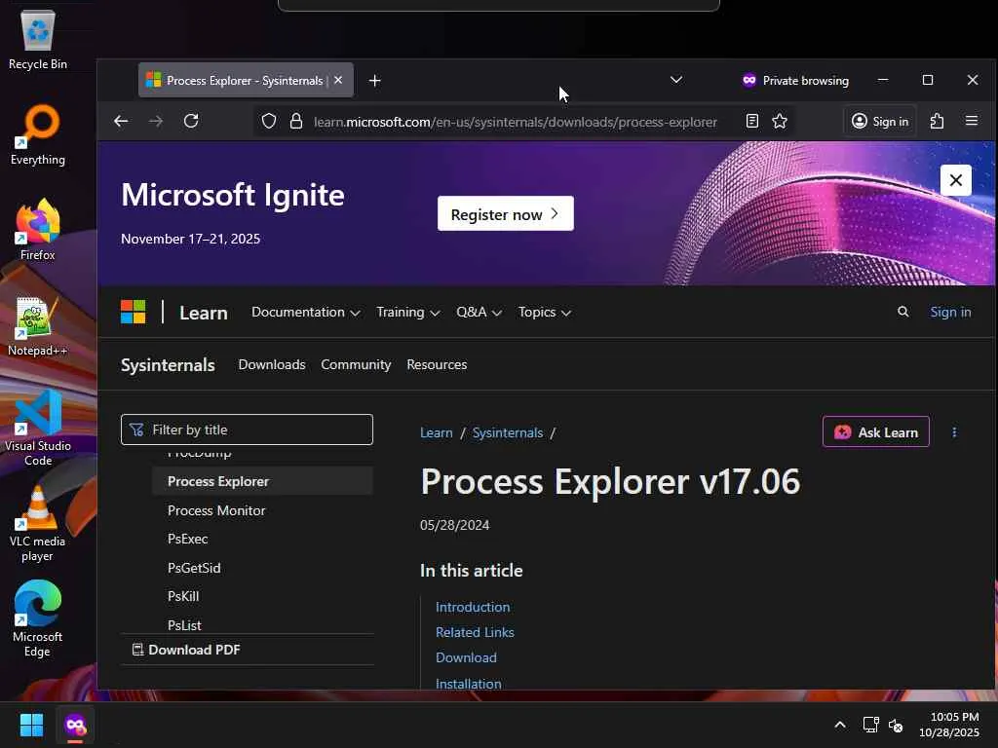Viewport: 998px width, 748px height.
Task: Open the Recycle Bin desktop icon
Action: point(38,39)
